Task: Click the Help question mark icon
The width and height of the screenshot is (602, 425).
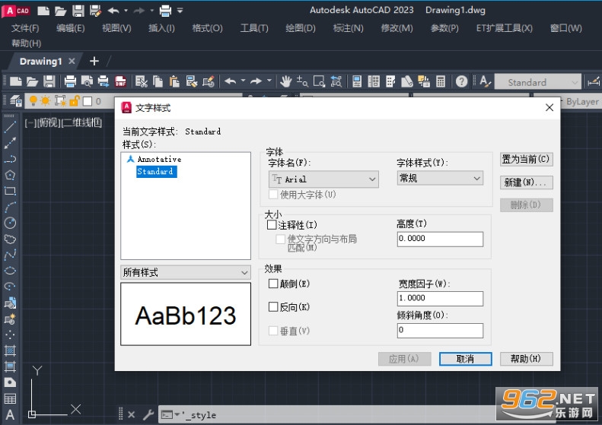Action: 461,81
